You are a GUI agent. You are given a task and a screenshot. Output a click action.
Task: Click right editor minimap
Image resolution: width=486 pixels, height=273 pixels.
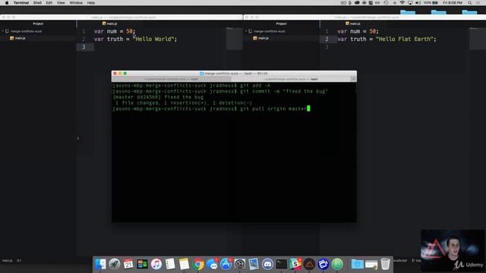pyautogui.click(x=478, y=39)
